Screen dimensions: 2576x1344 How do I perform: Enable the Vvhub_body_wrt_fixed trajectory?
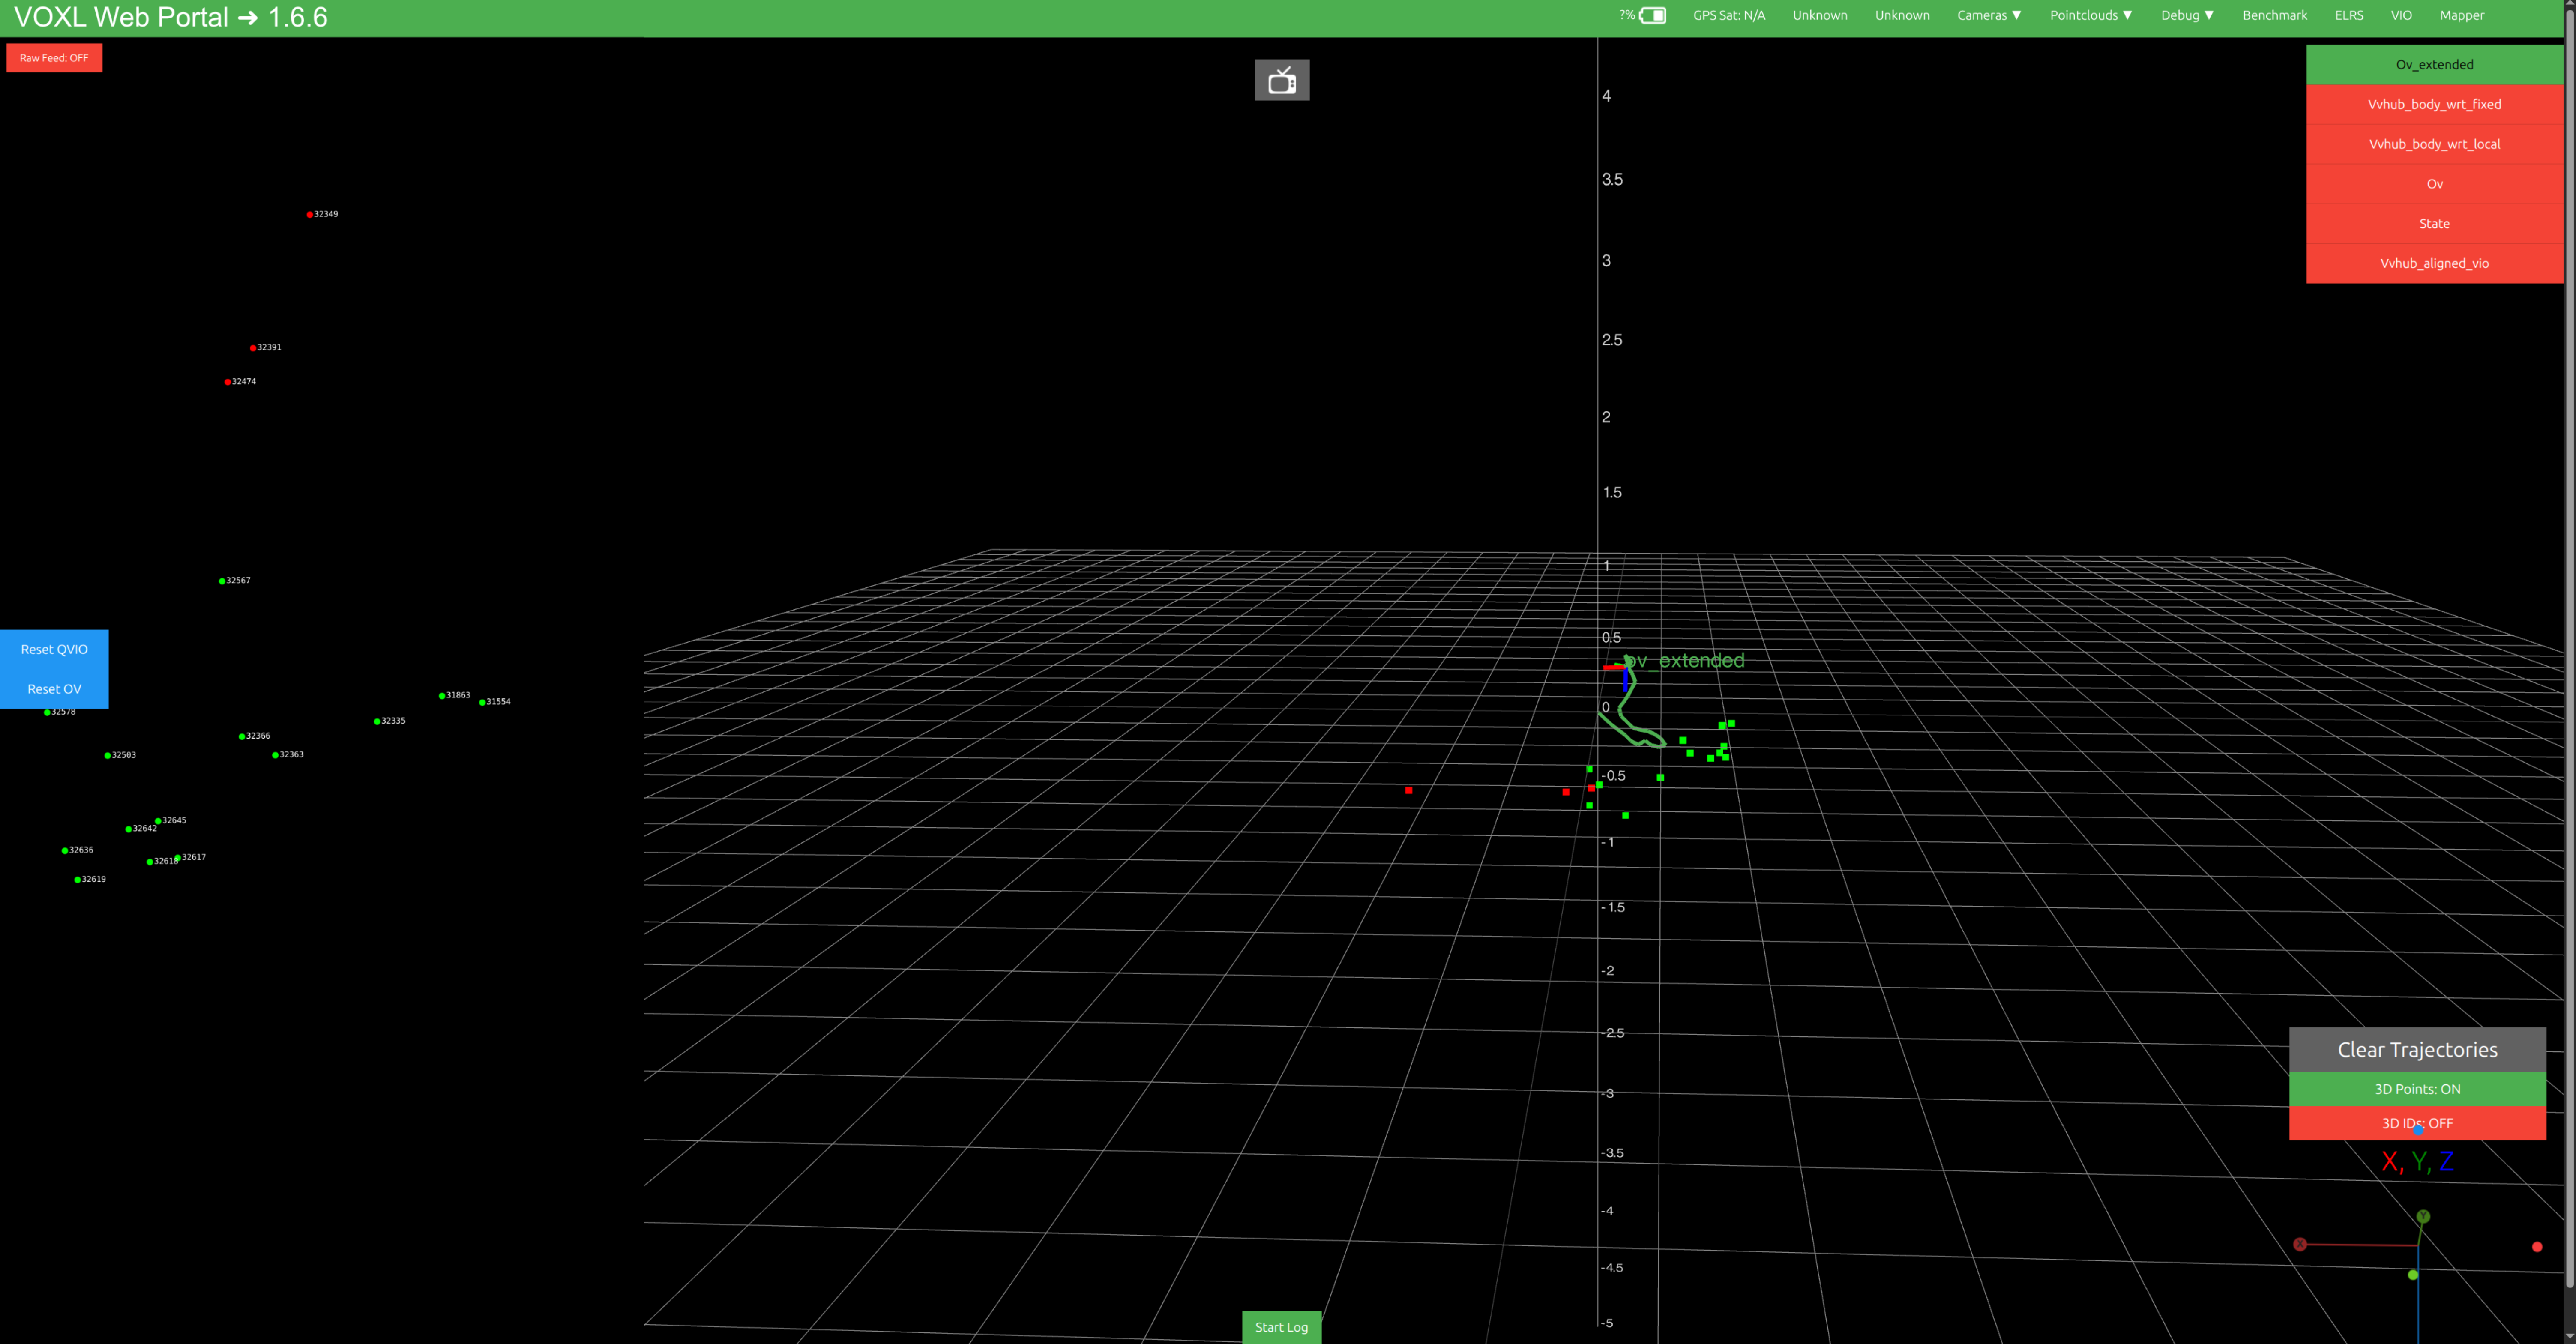(x=2434, y=104)
